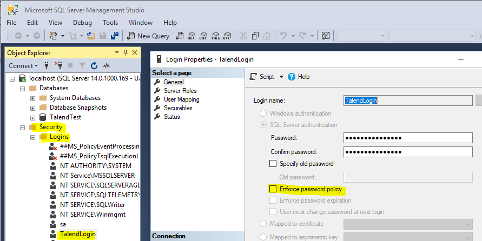This screenshot has height=241, width=482.
Task: Expand the System Databases node
Action: (32, 98)
